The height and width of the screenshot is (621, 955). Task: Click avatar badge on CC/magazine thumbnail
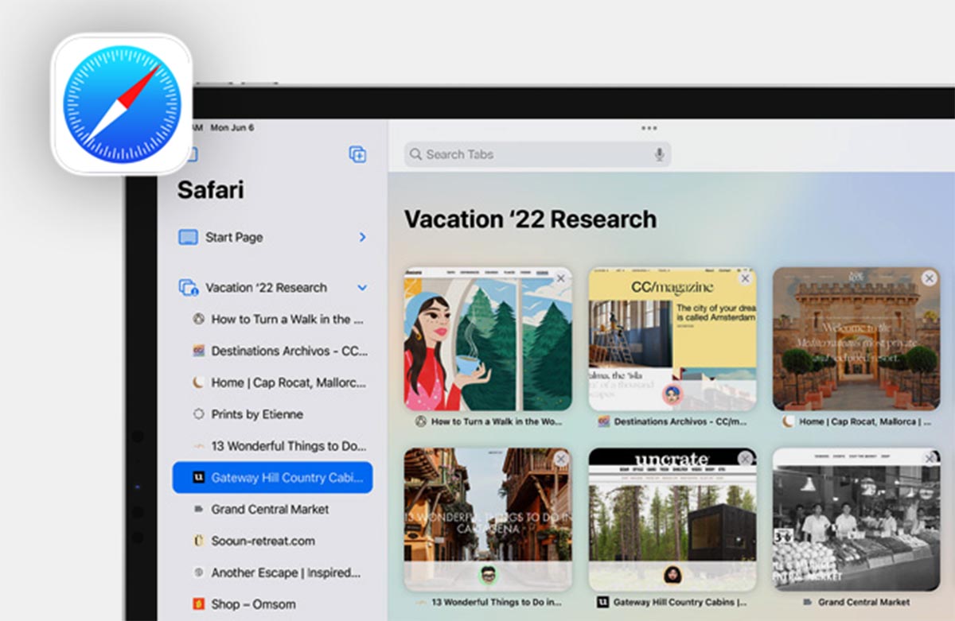click(x=672, y=394)
